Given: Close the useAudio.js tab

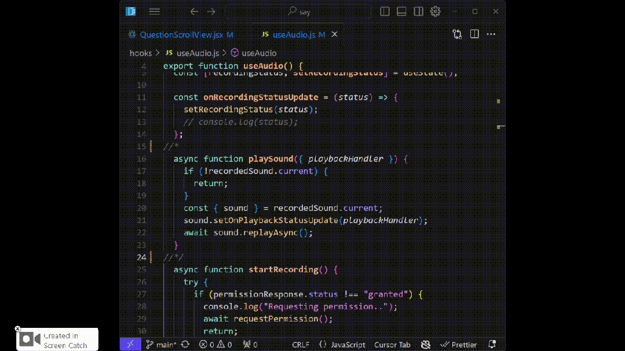Looking at the screenshot, I should click(x=334, y=34).
